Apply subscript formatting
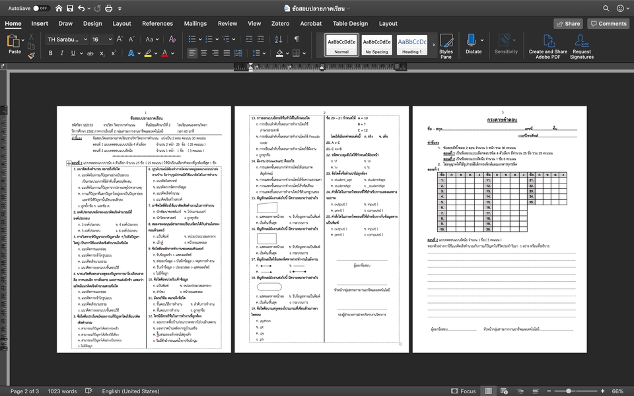This screenshot has width=634, height=396. [x=102, y=53]
